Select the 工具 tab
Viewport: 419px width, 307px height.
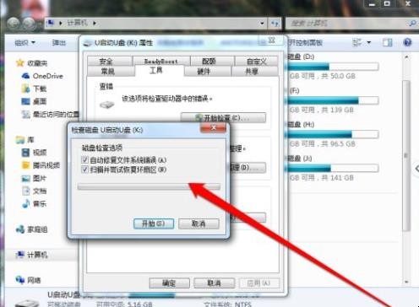[x=159, y=70]
